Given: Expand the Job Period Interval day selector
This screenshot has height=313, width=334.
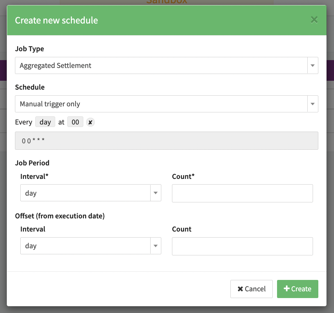Looking at the screenshot, I should pyautogui.click(x=85, y=193).
